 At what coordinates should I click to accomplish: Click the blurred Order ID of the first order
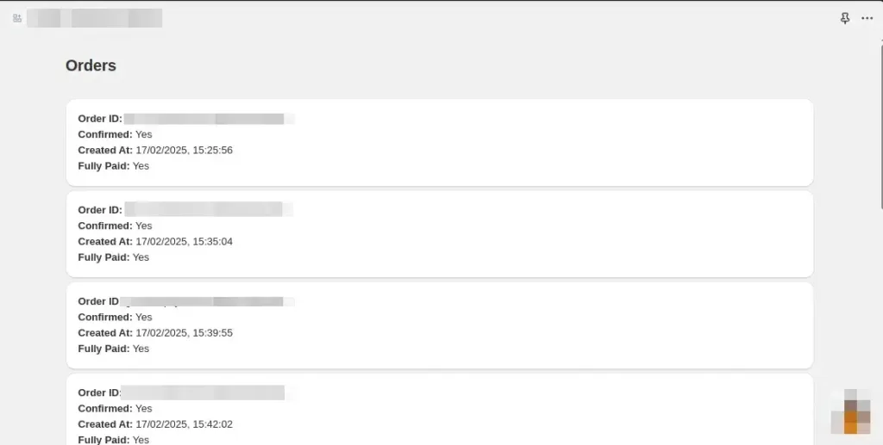[207, 119]
